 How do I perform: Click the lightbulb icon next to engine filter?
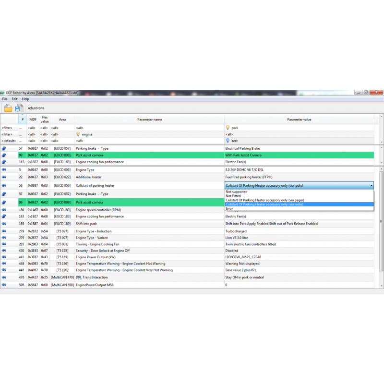77,135
